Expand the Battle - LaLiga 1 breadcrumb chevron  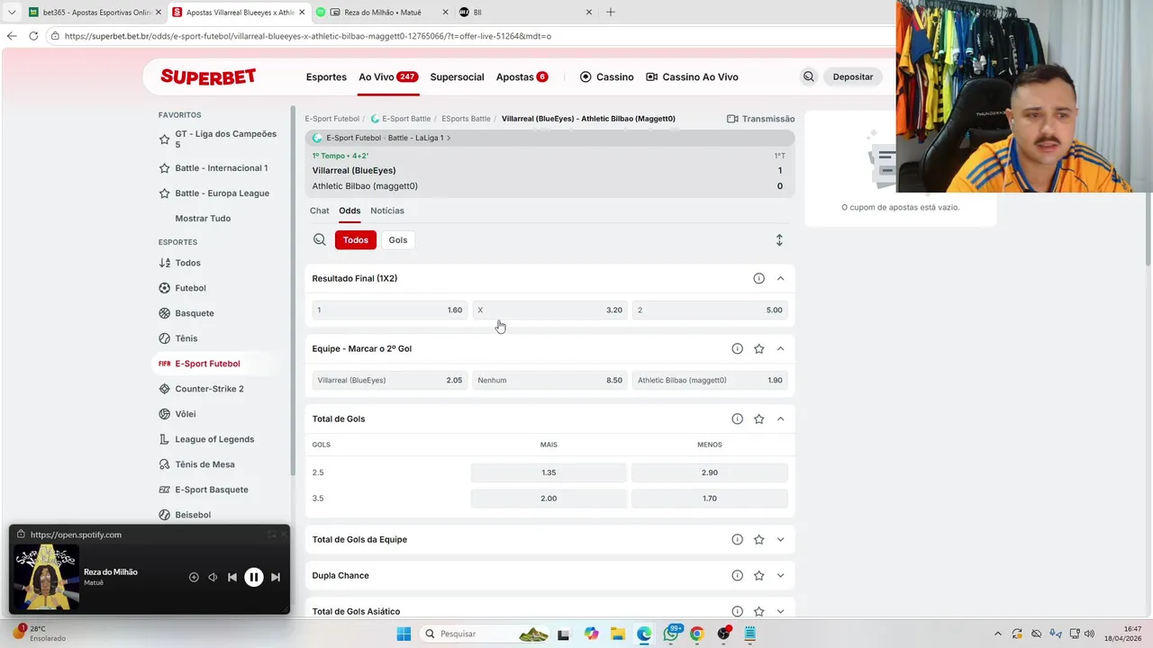449,138
